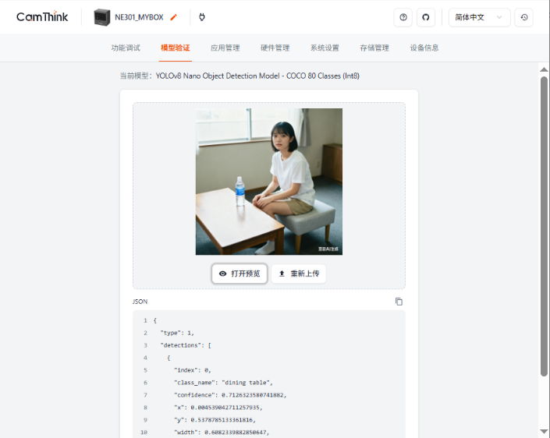Click the page scrollbar down arrow
550x438 pixels.
544,431
